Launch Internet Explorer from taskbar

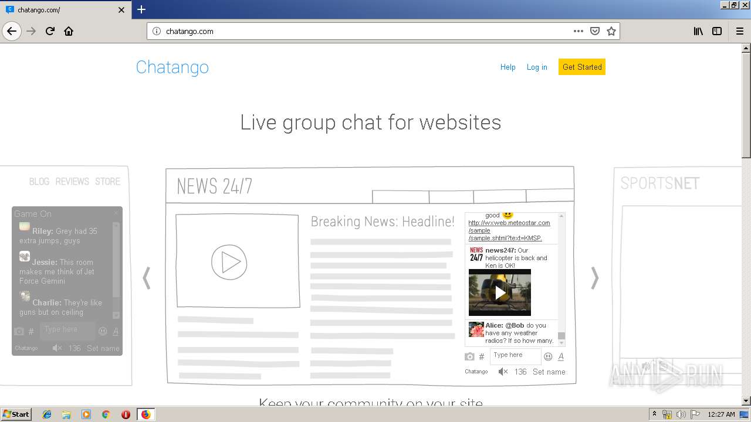tap(47, 414)
